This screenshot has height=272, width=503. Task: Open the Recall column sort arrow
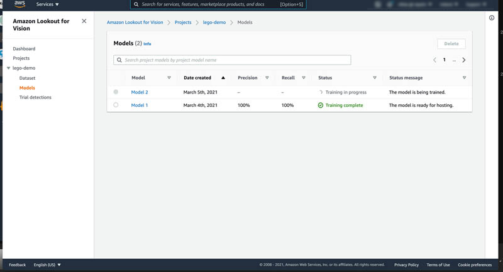(304, 78)
